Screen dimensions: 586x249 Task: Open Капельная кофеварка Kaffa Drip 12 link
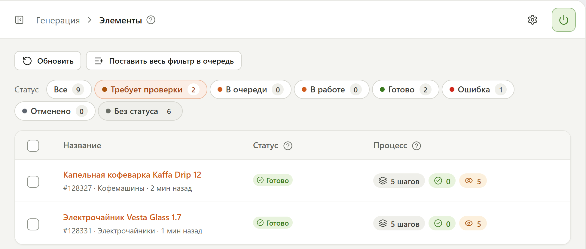pos(132,175)
